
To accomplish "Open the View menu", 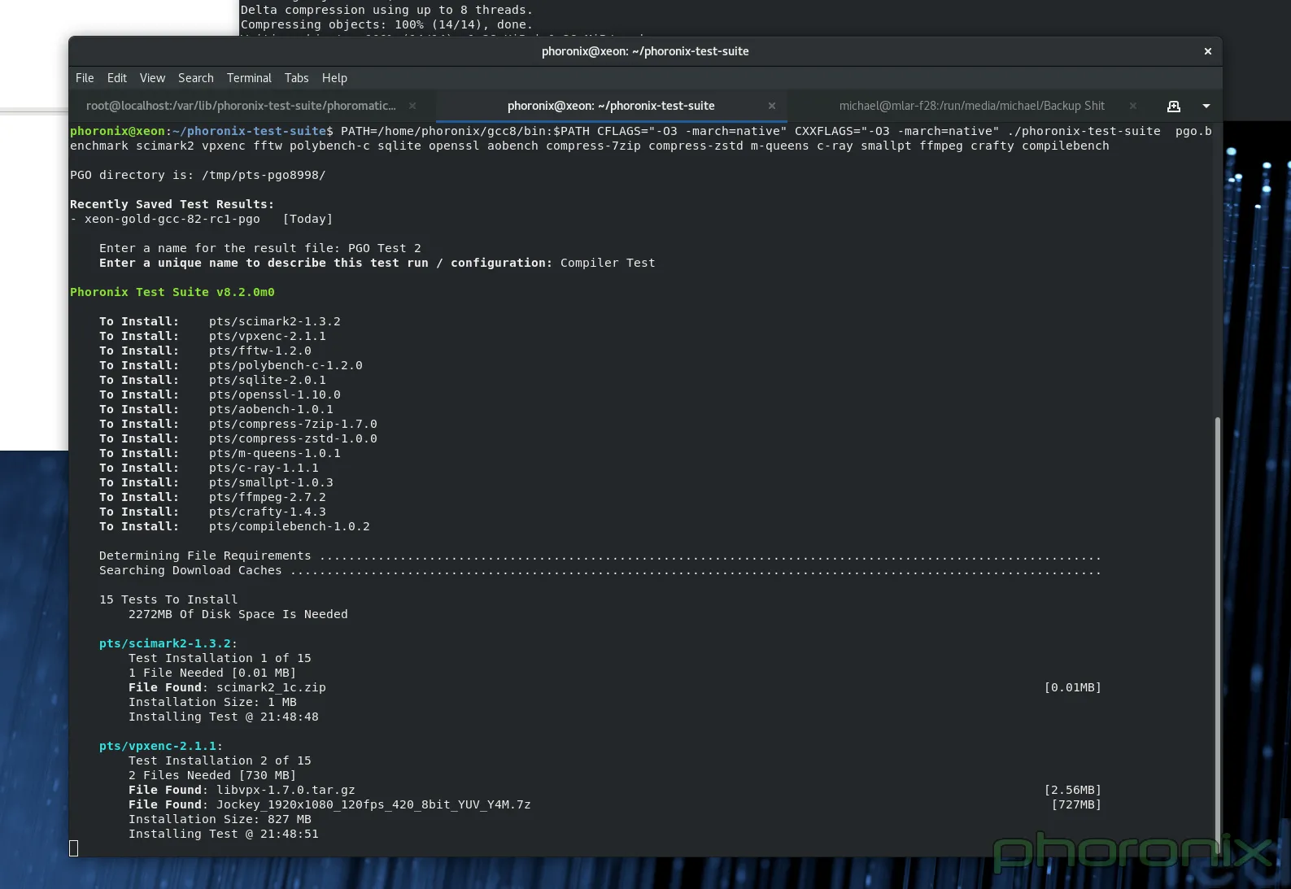I will (x=152, y=78).
